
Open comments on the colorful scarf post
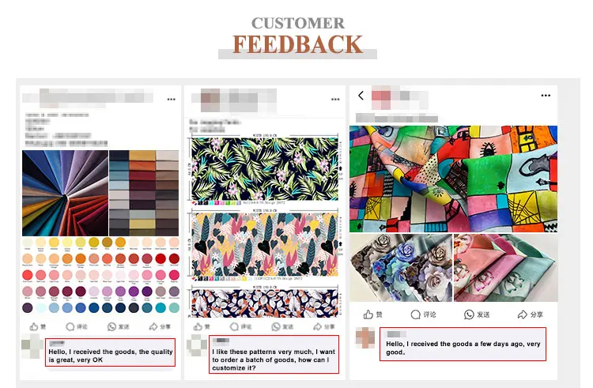416,315
